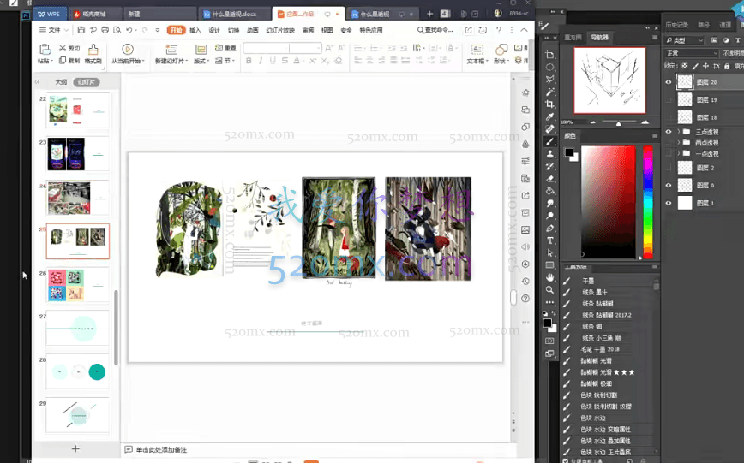Expand the 一点透视 layer group
The height and width of the screenshot is (463, 744).
(678, 153)
